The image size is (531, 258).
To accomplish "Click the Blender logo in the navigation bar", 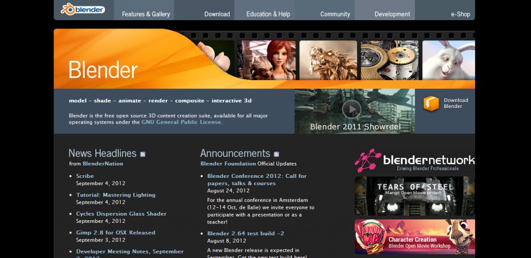I will [82, 9].
